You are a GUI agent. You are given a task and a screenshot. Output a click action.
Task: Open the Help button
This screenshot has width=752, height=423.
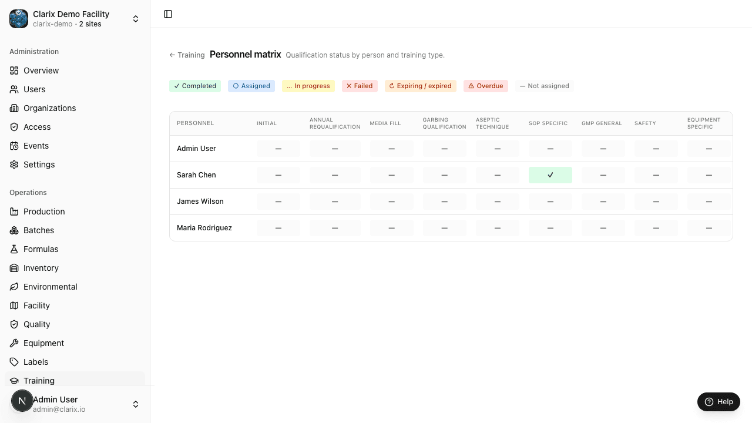click(x=719, y=402)
